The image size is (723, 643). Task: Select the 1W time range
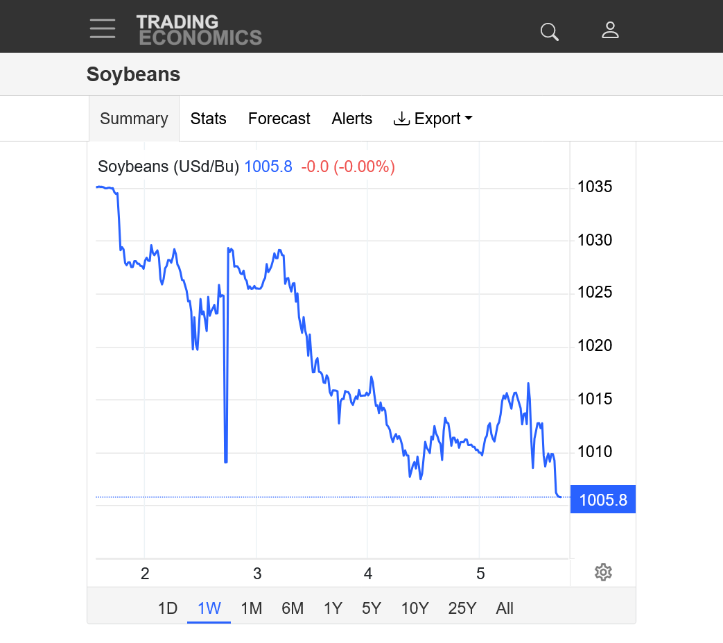click(209, 608)
